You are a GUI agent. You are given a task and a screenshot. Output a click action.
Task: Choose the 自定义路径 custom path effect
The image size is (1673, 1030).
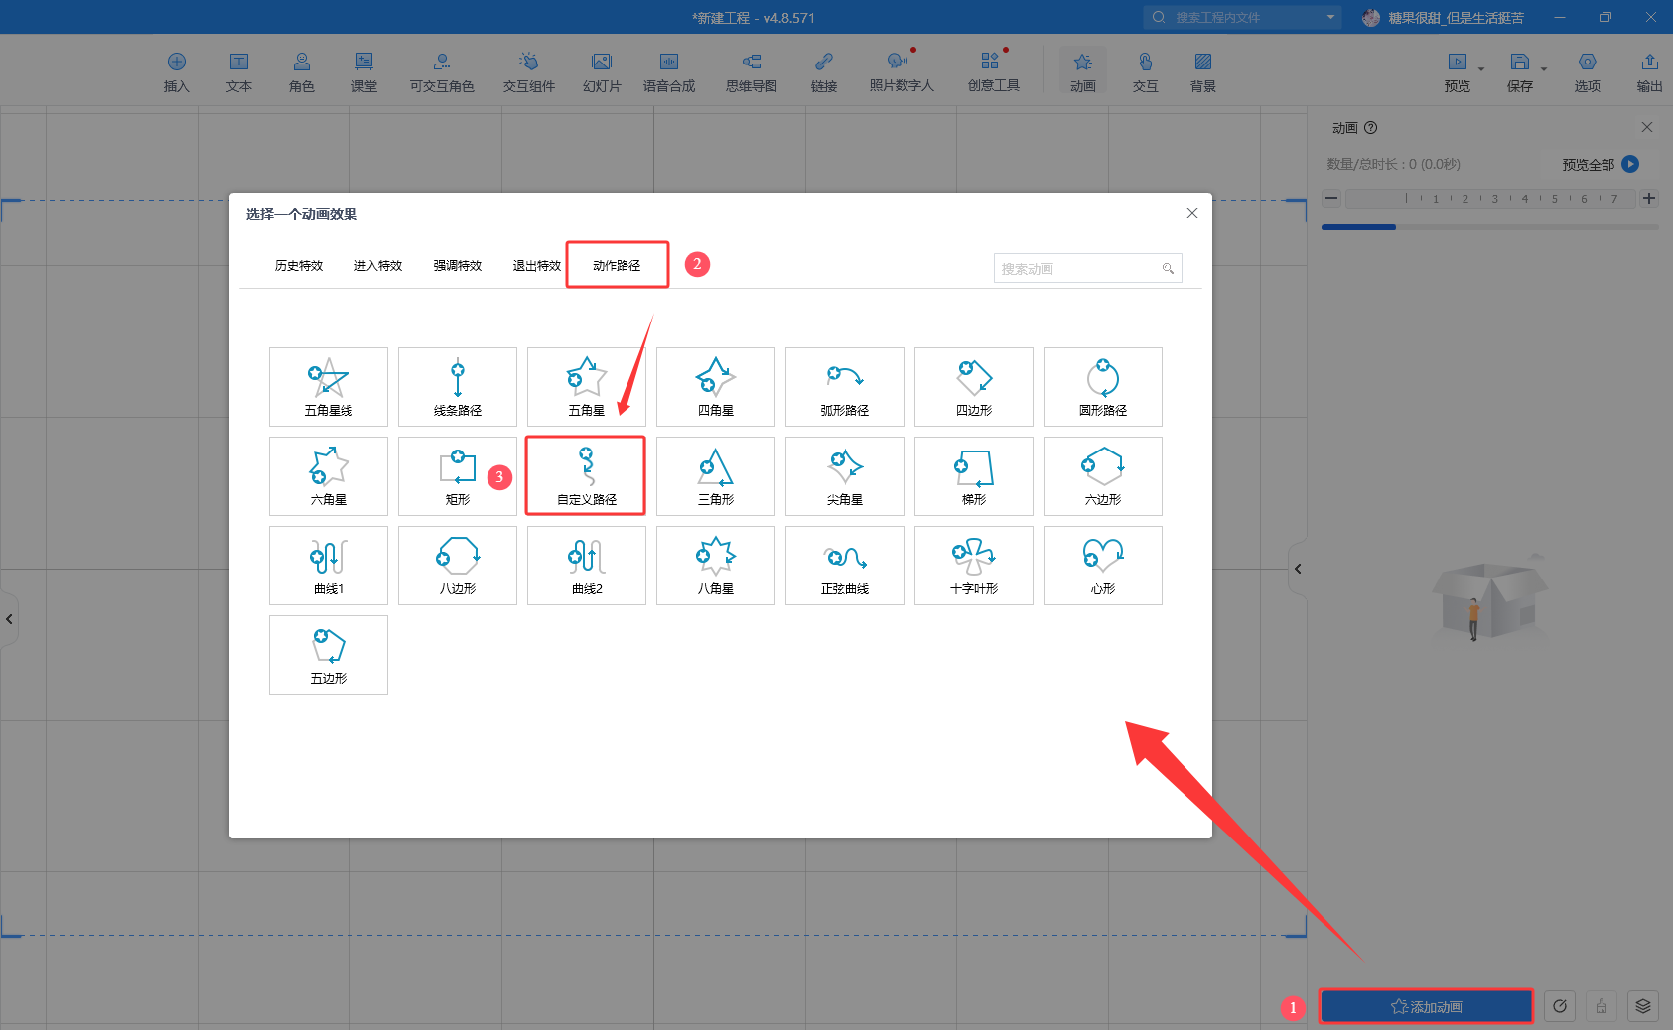pos(586,476)
